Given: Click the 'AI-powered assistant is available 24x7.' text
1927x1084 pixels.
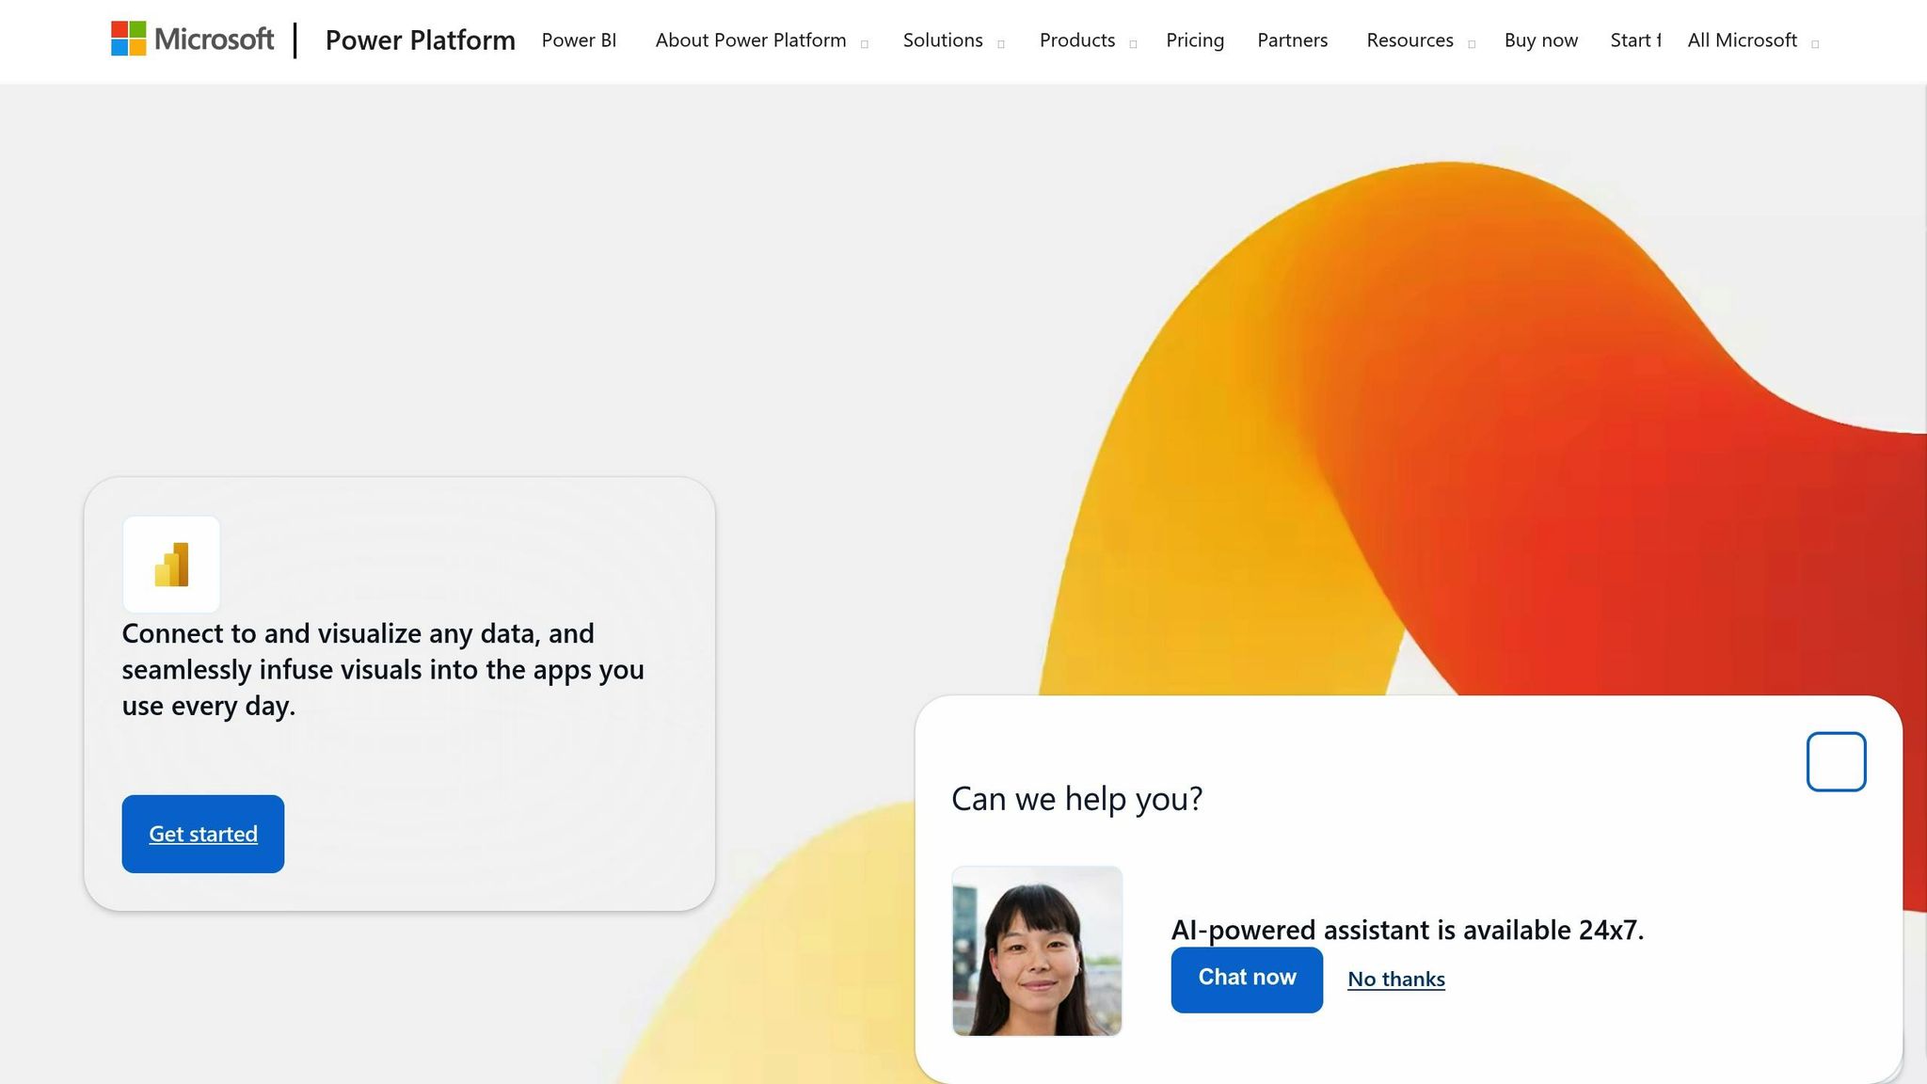Looking at the screenshot, I should pos(1408,930).
